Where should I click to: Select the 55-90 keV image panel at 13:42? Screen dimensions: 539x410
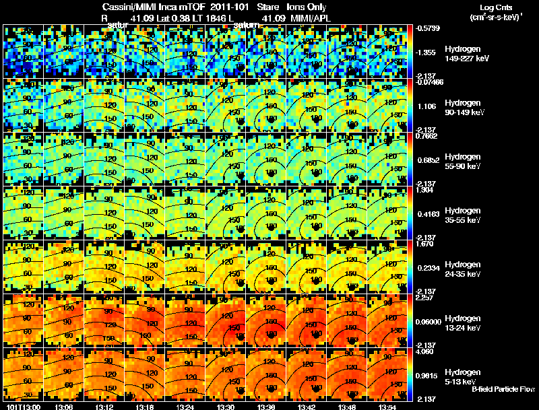coord(307,159)
